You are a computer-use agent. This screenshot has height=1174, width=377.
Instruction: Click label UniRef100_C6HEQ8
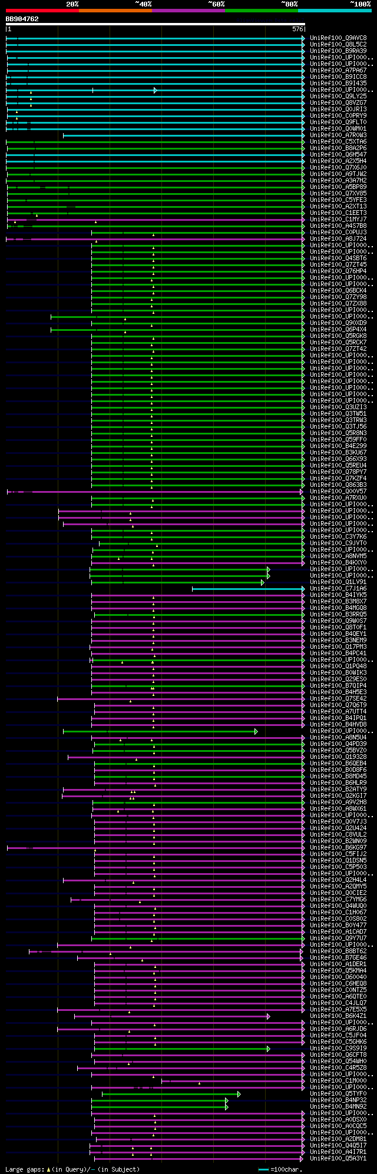click(x=338, y=983)
